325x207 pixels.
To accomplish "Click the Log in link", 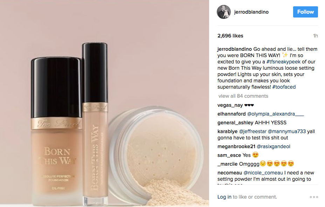I will (224, 197).
